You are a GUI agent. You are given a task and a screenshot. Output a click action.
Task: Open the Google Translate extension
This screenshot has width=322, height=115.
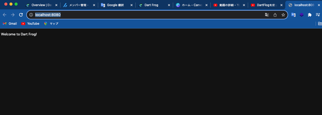pos(293,15)
